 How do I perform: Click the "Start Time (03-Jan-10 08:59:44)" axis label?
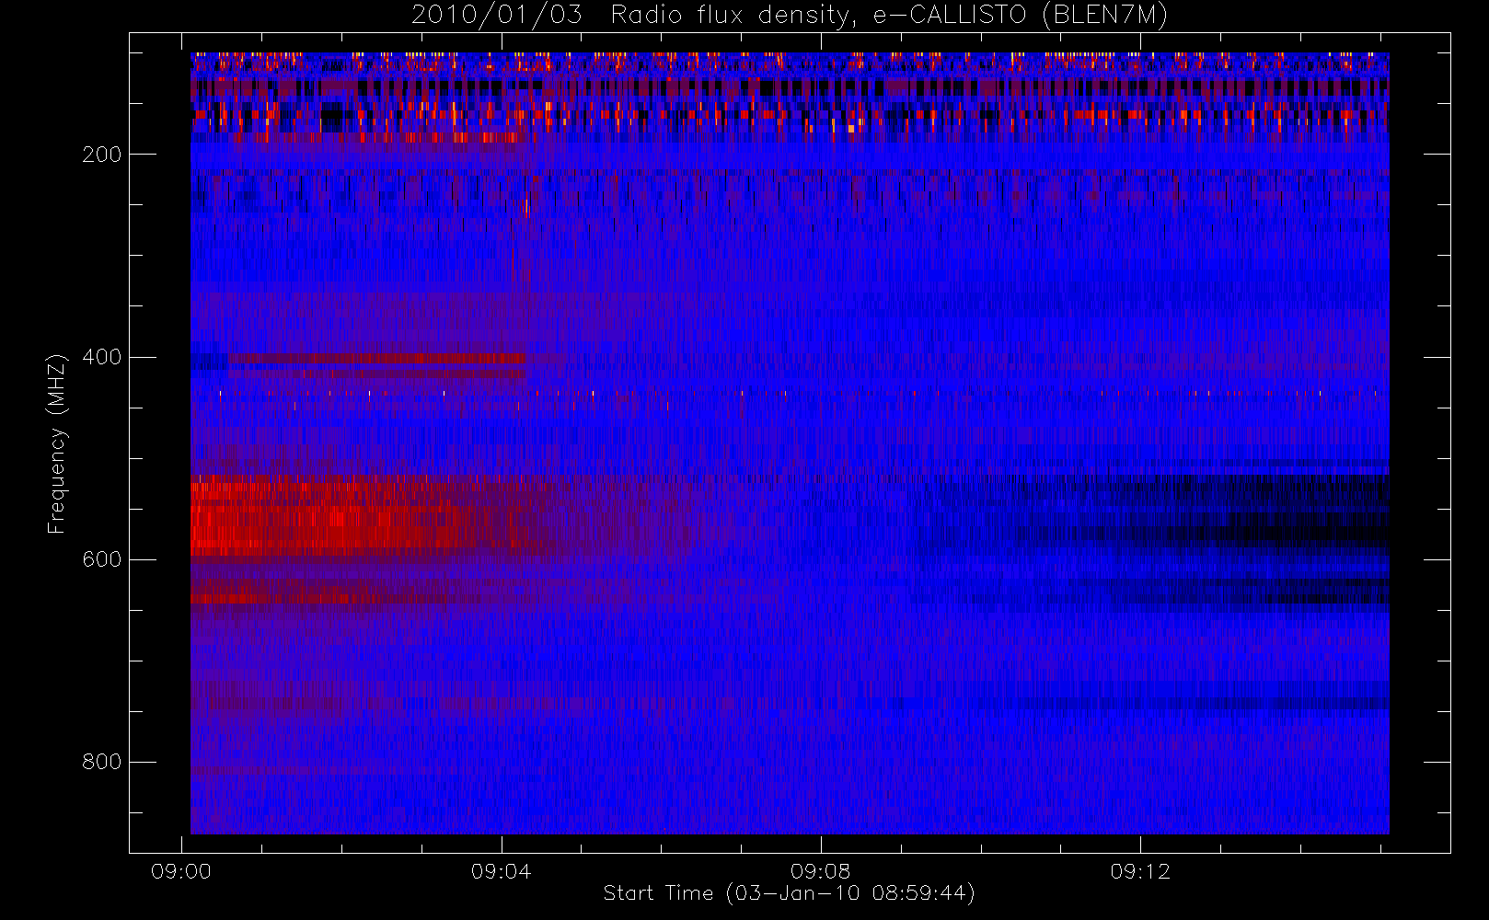790,893
